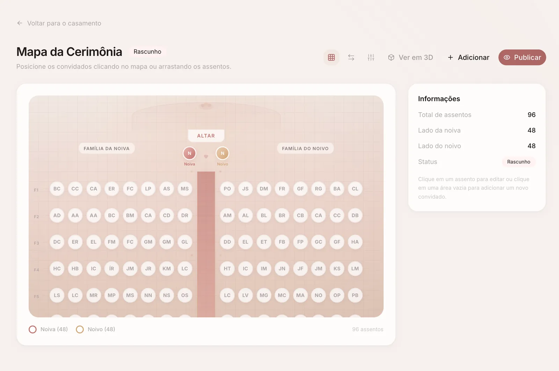Select seat LS in row F5
559x371 pixels.
(57, 295)
